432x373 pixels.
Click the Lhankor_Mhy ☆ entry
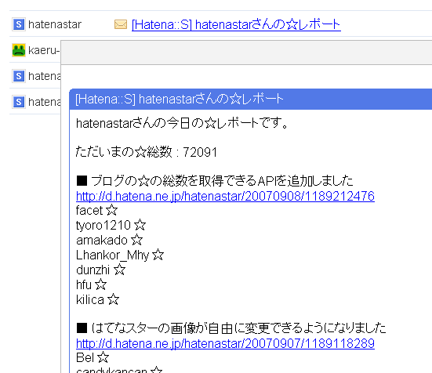coord(120,255)
